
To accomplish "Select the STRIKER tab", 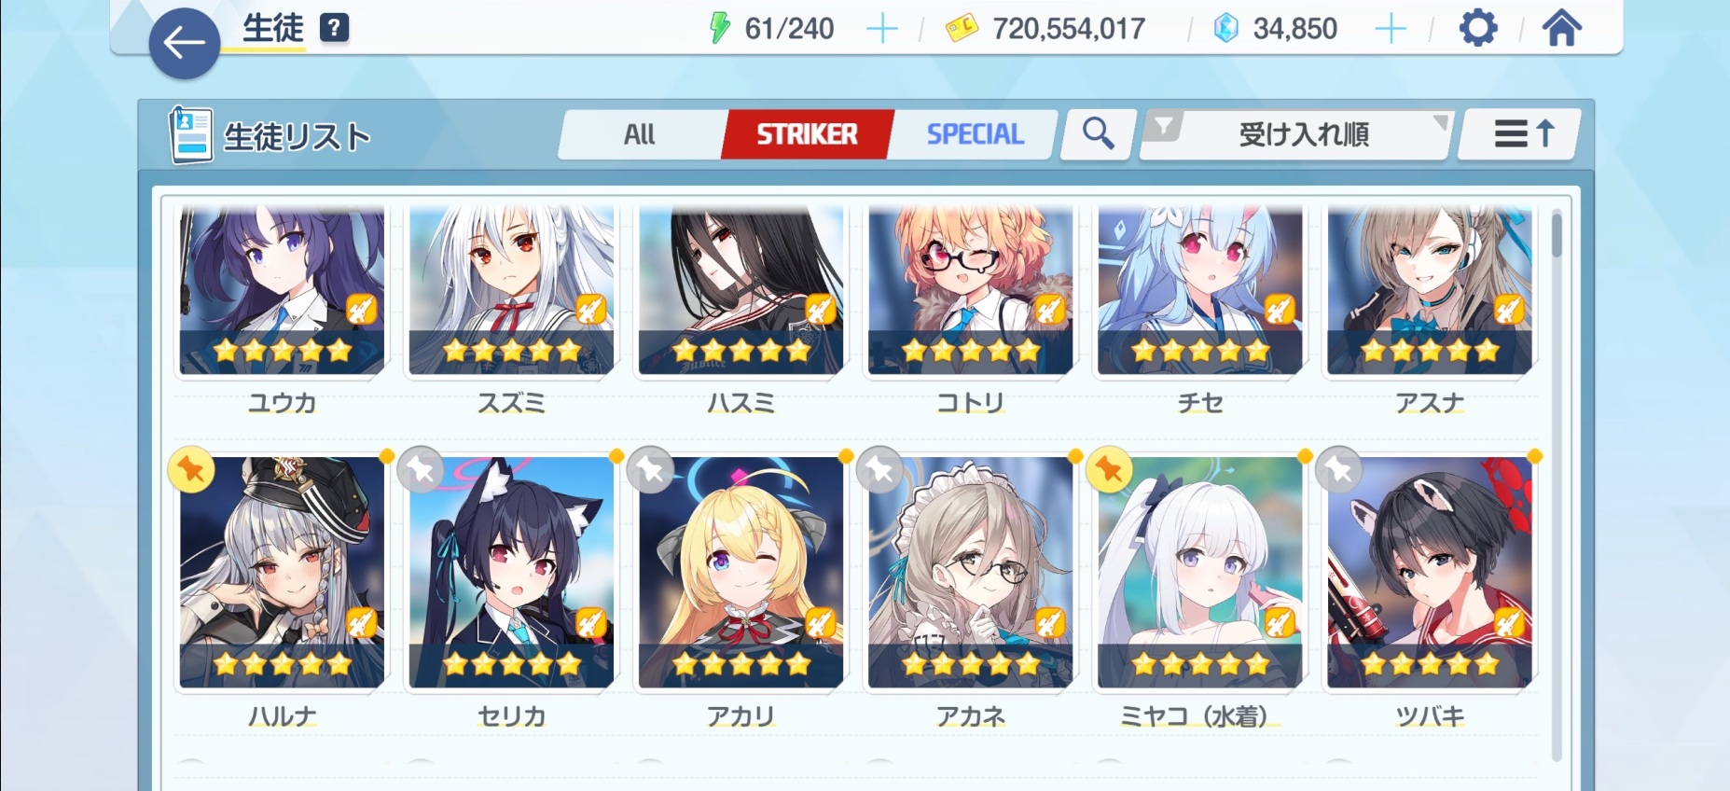I will pyautogui.click(x=807, y=134).
